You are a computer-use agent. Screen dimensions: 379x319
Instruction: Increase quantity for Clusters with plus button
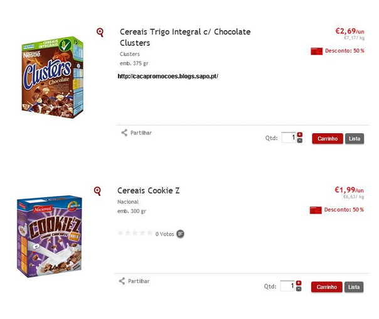[x=300, y=135]
